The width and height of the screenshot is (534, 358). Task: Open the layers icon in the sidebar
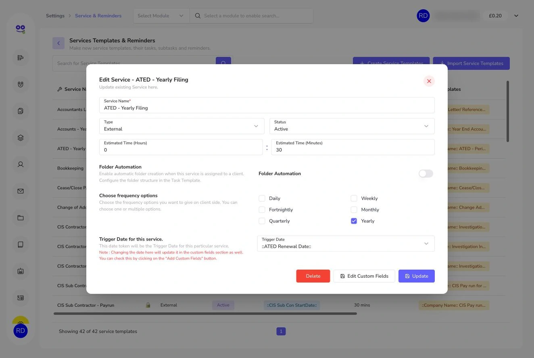[x=21, y=138]
